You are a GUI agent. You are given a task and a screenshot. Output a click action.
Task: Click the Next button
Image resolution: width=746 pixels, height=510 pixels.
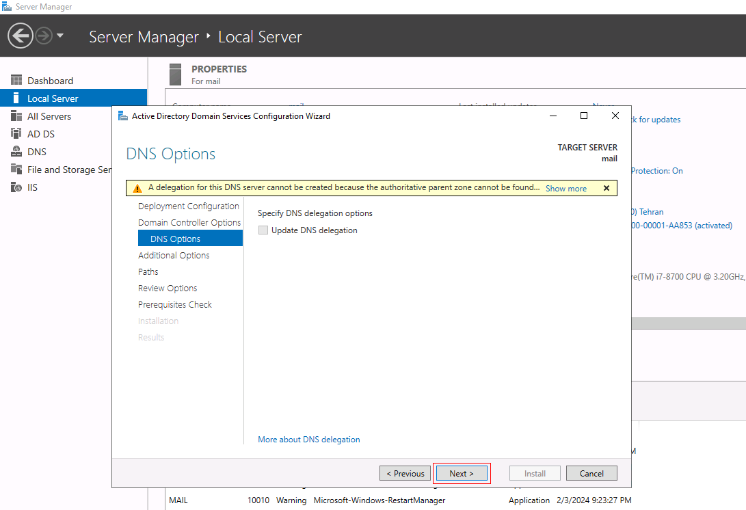[462, 473]
